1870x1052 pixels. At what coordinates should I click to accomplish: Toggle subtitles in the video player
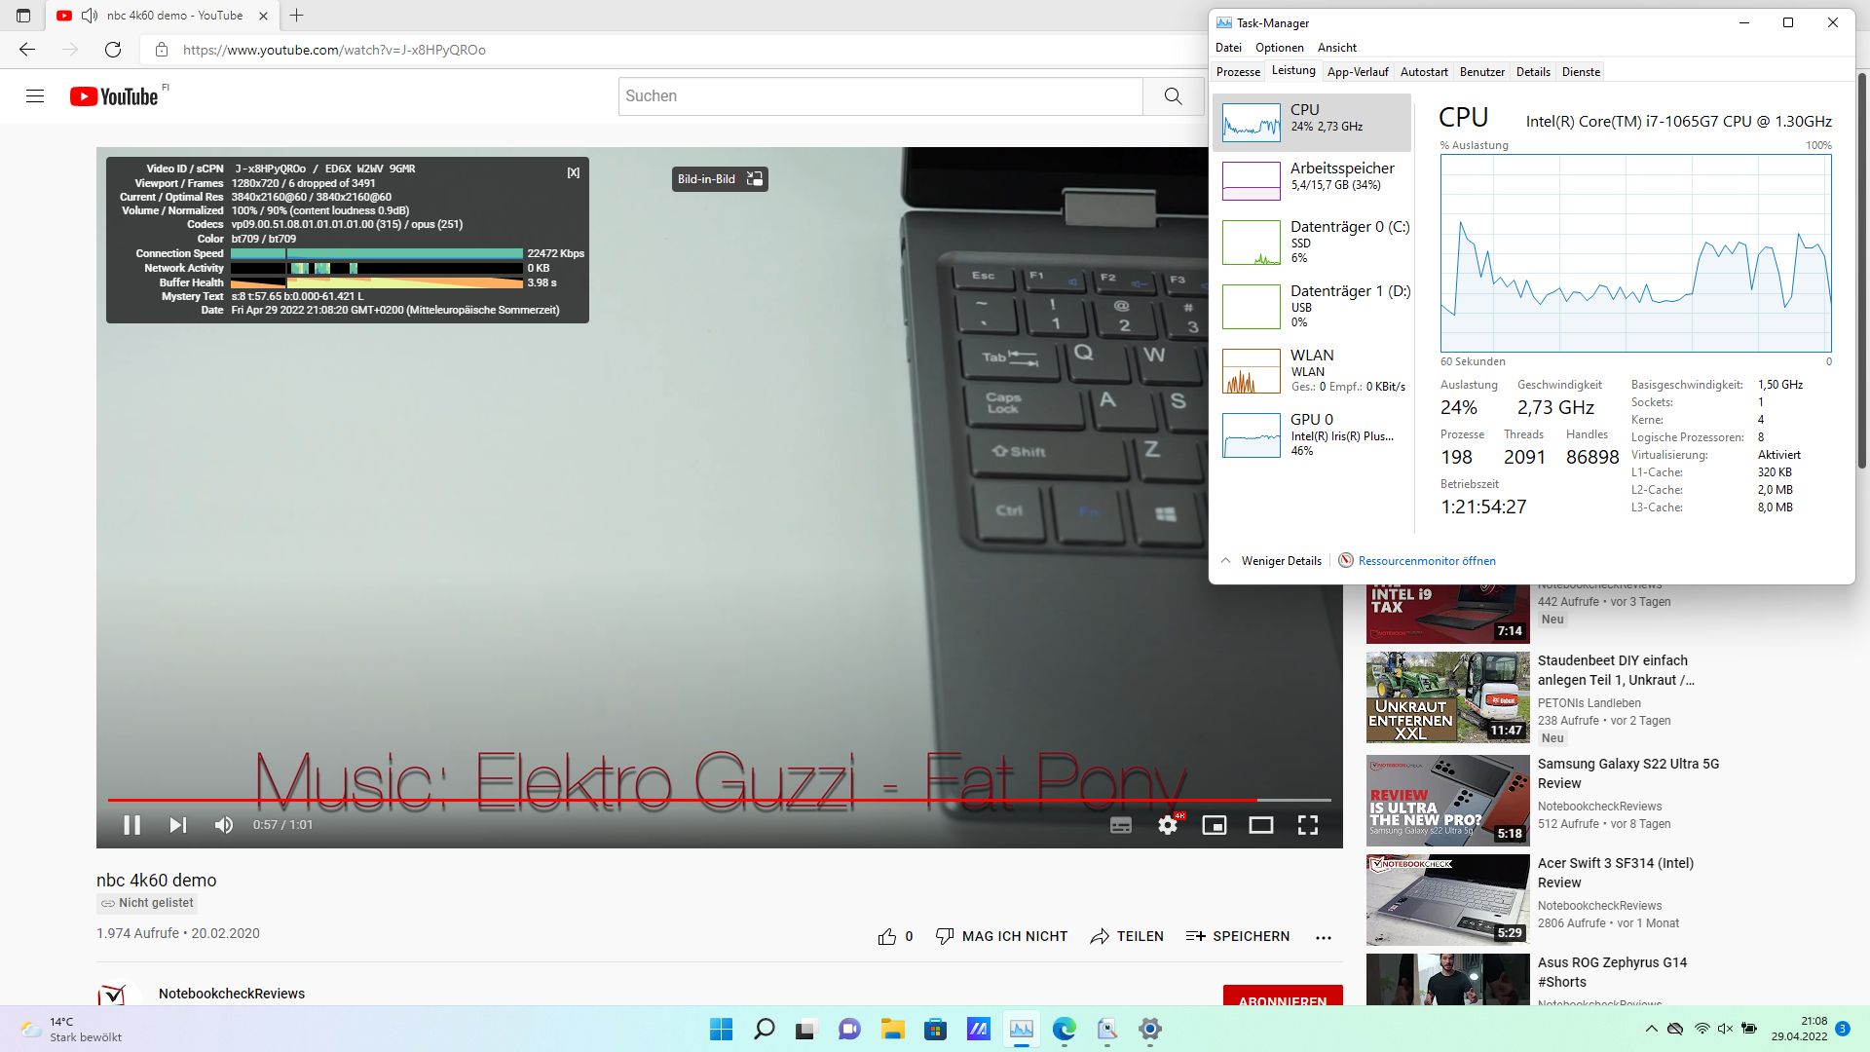coord(1121,825)
